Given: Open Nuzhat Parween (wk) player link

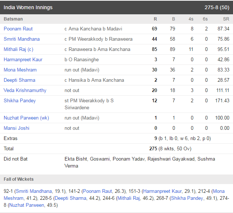Looking at the screenshot, I should point(26,118).
